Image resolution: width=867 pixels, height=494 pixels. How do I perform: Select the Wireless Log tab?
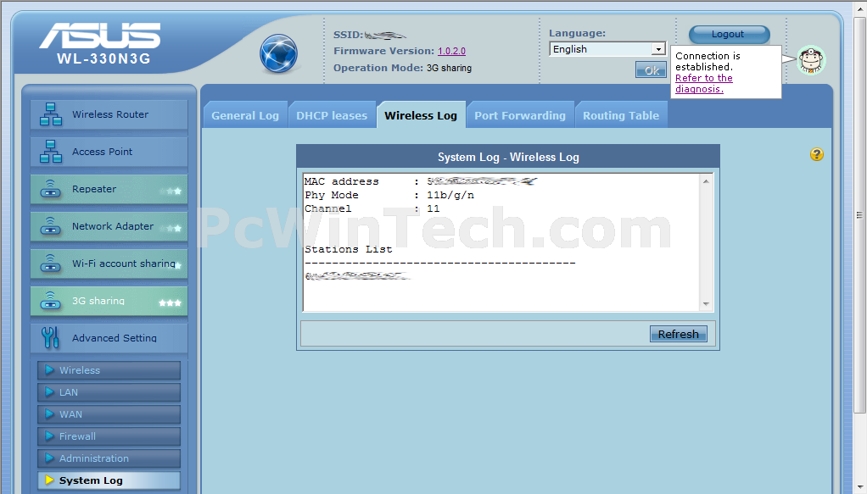click(x=421, y=115)
